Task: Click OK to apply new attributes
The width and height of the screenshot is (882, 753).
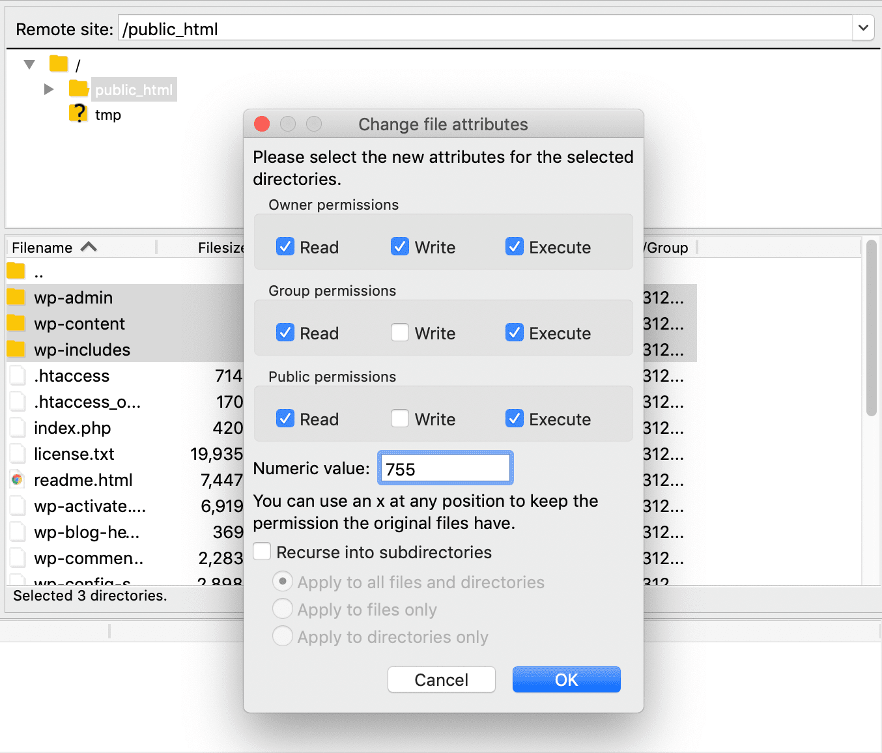Action: pyautogui.click(x=565, y=679)
